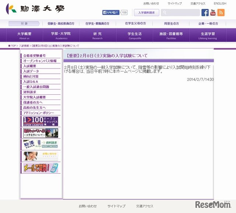Open footer サイトマップ link

tap(117, 206)
